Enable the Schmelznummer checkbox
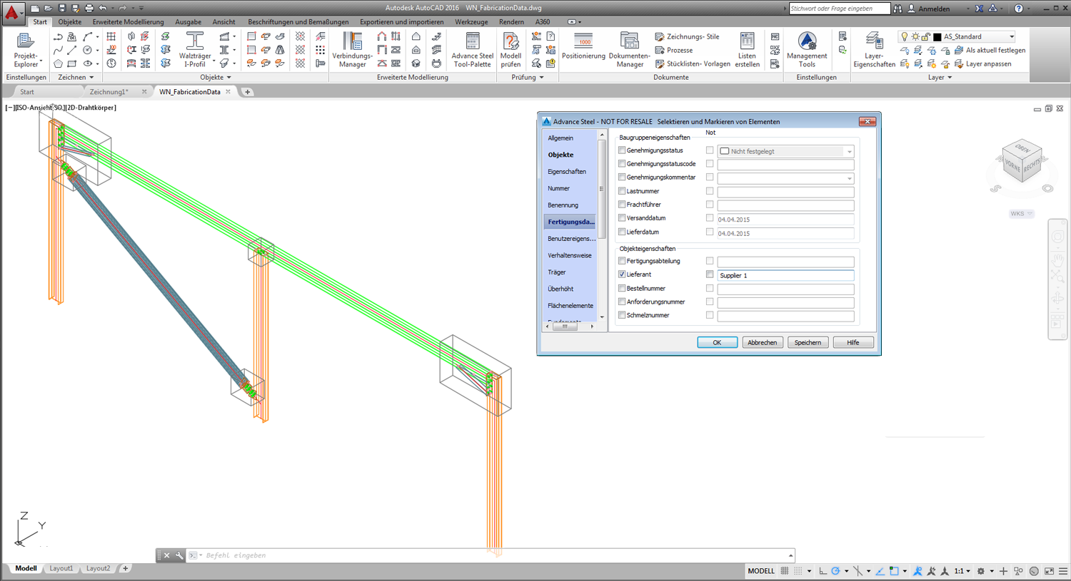Image resolution: width=1071 pixels, height=581 pixels. pyautogui.click(x=622, y=315)
